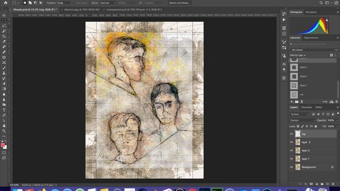Open the My Library dropdown
Viewport: 340px width, 191px height.
(x=313, y=50)
